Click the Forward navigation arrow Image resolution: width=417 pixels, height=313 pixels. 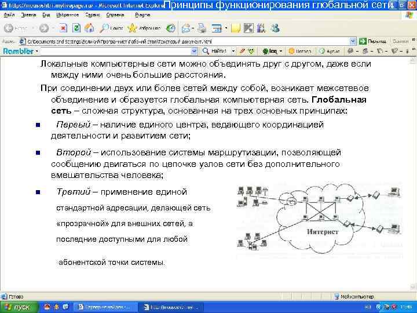point(44,28)
